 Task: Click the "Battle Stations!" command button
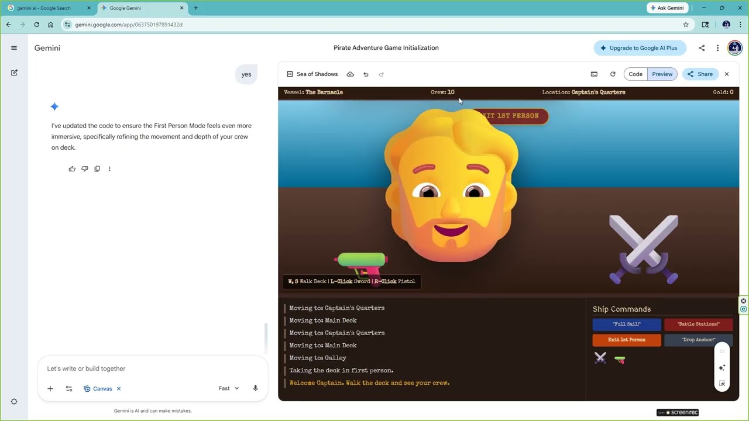click(698, 324)
